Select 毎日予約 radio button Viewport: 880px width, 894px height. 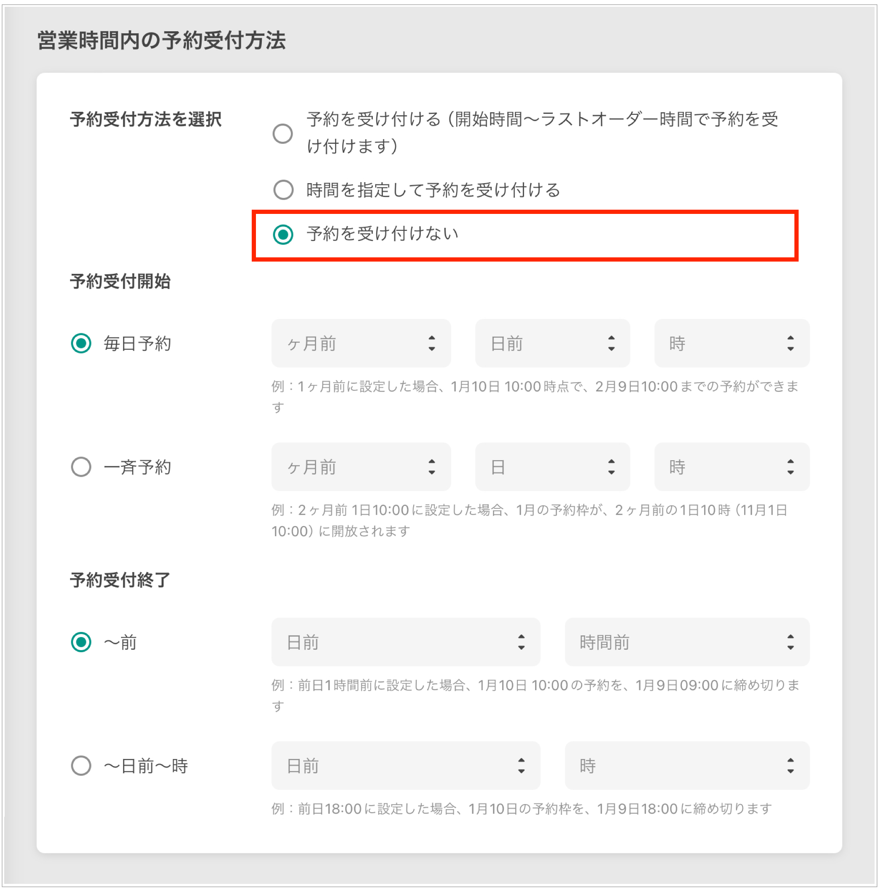[81, 343]
